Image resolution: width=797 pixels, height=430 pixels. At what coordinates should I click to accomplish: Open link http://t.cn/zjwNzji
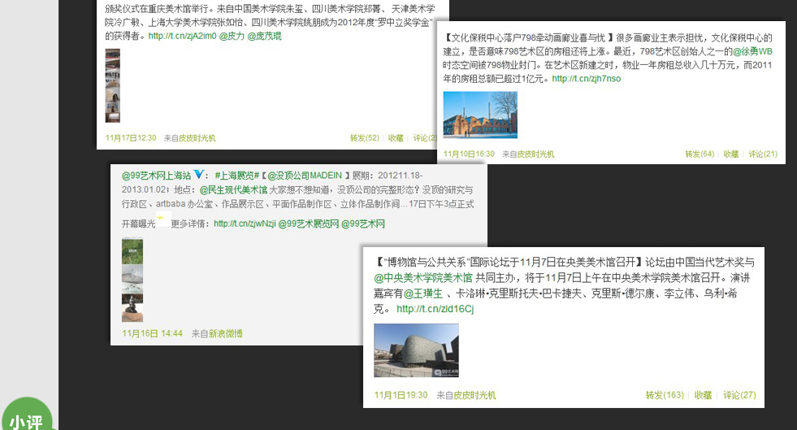coord(245,224)
